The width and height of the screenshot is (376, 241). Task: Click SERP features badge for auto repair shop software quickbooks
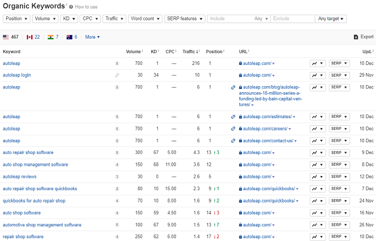[x=117, y=189]
